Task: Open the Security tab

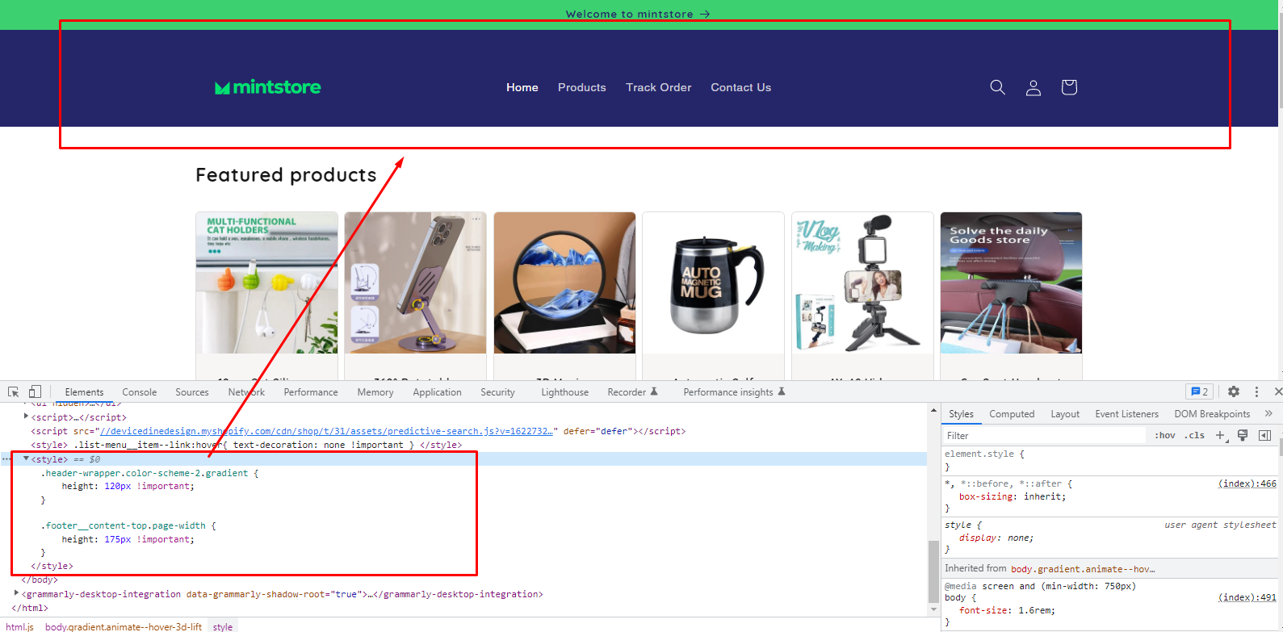Action: [x=497, y=392]
